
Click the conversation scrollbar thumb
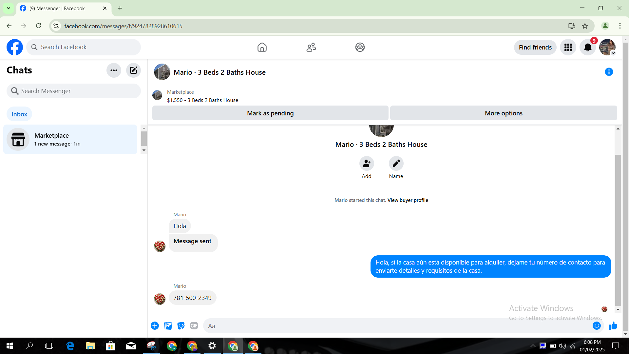coord(618,229)
